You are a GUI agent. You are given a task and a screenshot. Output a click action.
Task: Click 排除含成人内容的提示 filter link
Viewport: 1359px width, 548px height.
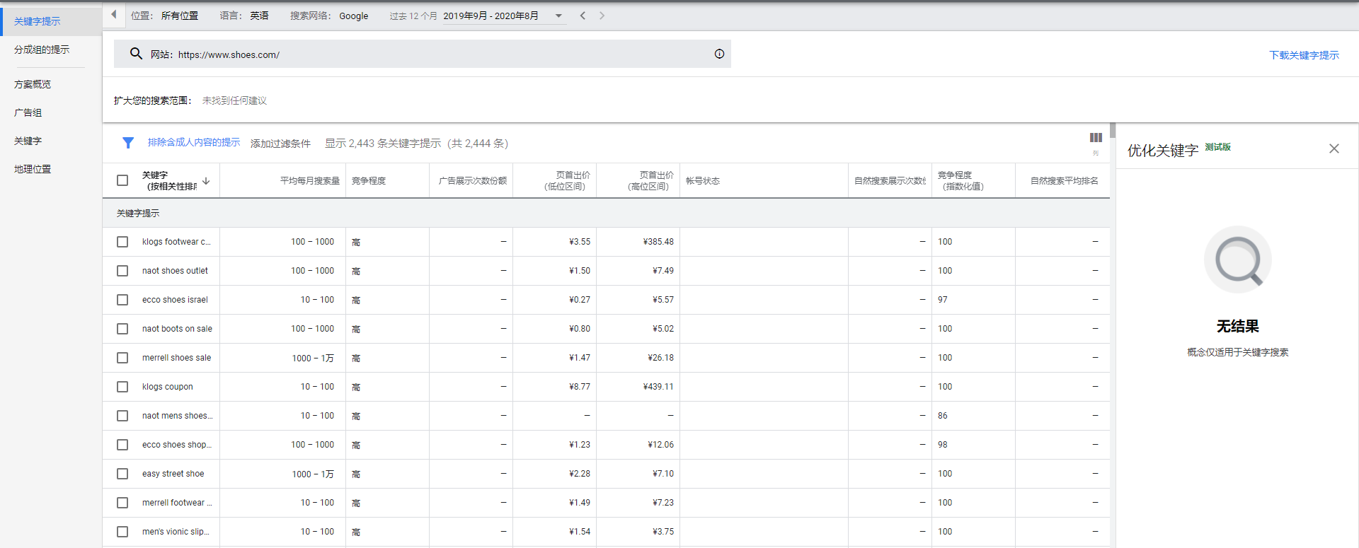194,142
